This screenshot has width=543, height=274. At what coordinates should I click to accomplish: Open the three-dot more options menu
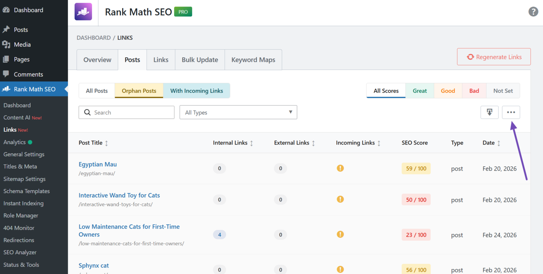pyautogui.click(x=511, y=112)
